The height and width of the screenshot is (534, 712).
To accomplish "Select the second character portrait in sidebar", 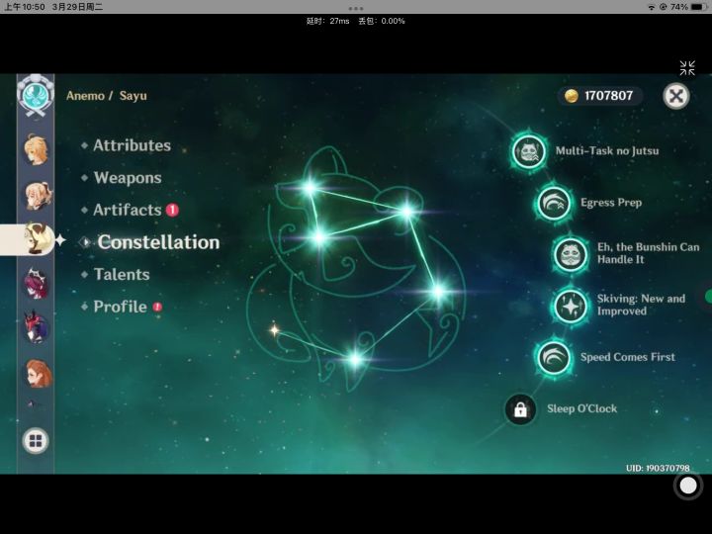I will [x=37, y=195].
